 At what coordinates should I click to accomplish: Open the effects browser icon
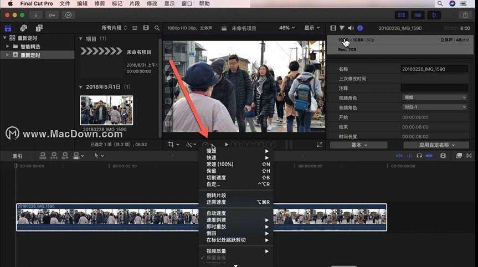(x=459, y=156)
